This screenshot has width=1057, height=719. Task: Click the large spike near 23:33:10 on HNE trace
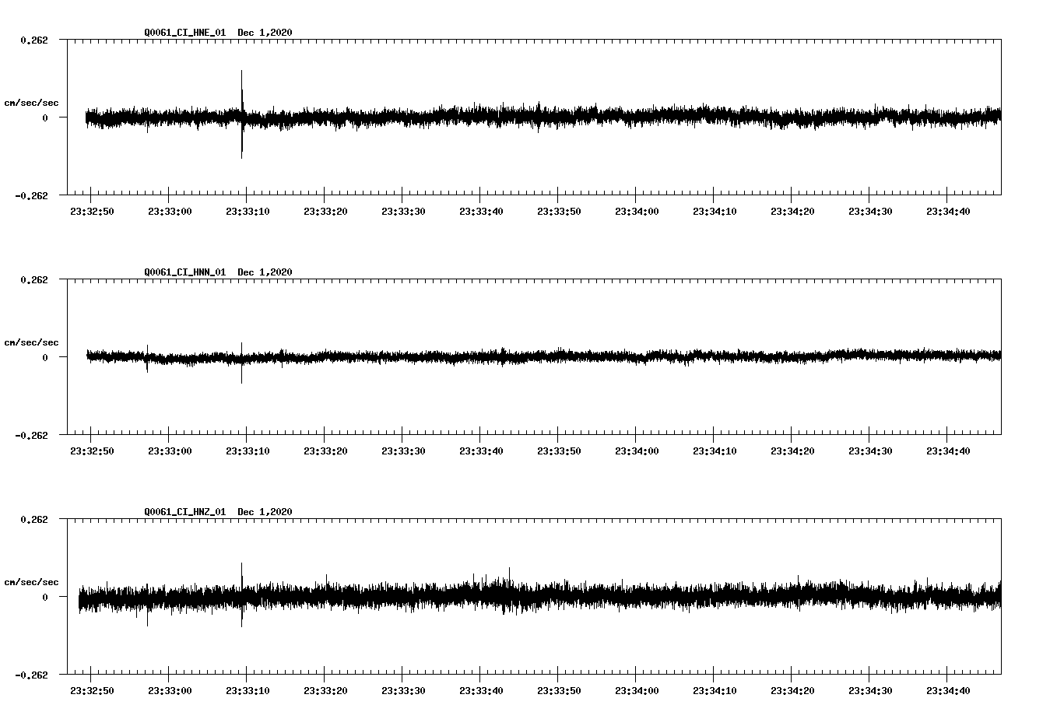242,115
